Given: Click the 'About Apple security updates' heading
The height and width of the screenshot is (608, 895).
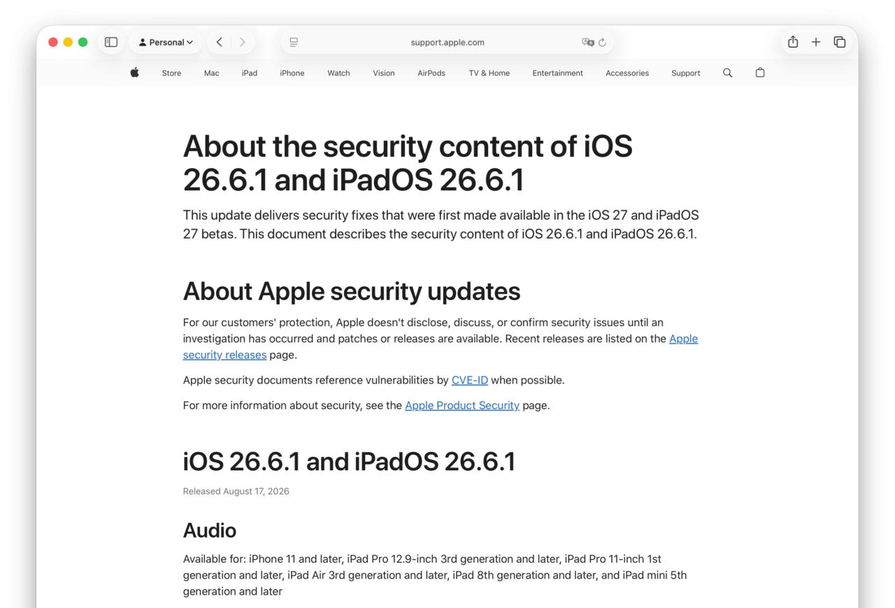Looking at the screenshot, I should pos(352,291).
